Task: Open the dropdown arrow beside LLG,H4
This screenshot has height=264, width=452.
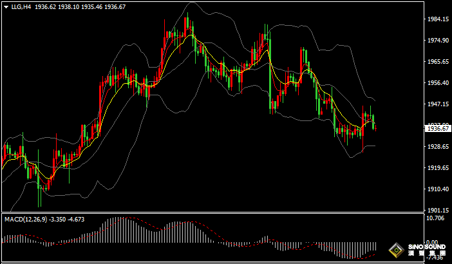Action: click(6, 6)
